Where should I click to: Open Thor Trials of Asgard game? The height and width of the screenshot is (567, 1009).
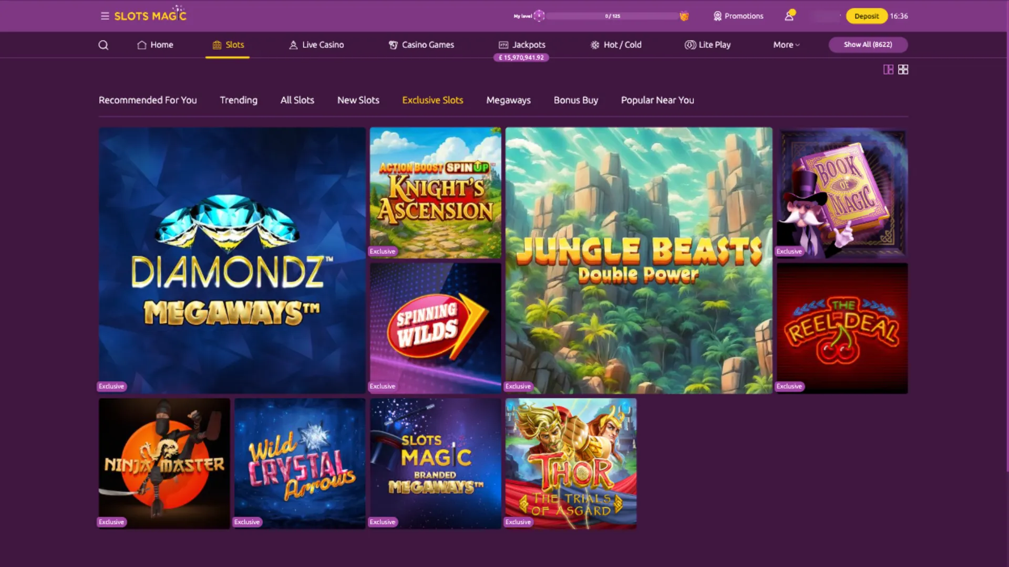click(571, 464)
